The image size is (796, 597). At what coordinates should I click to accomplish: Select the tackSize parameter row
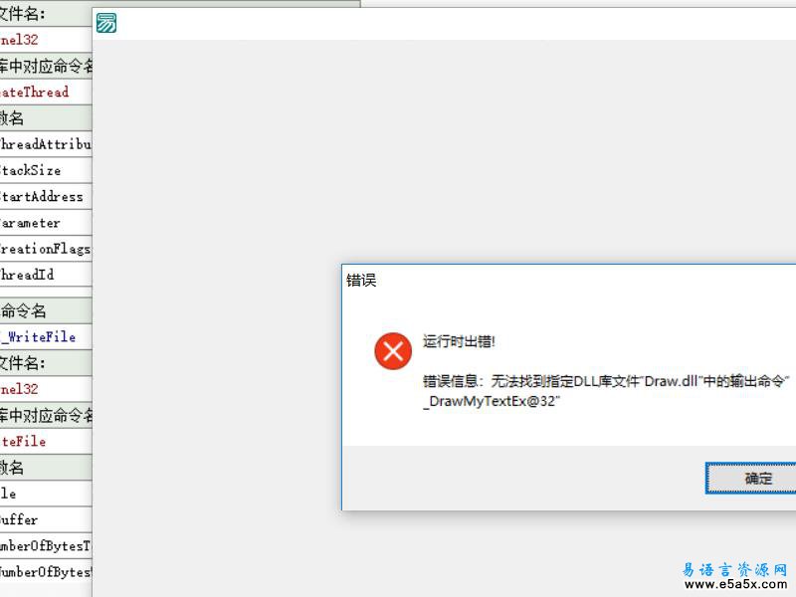46,170
